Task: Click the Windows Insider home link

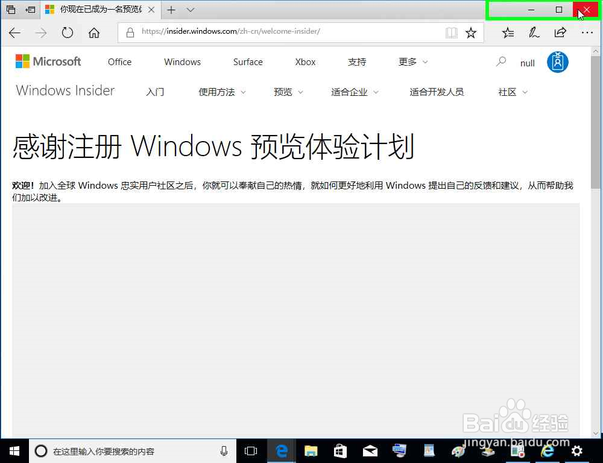Action: click(x=65, y=91)
